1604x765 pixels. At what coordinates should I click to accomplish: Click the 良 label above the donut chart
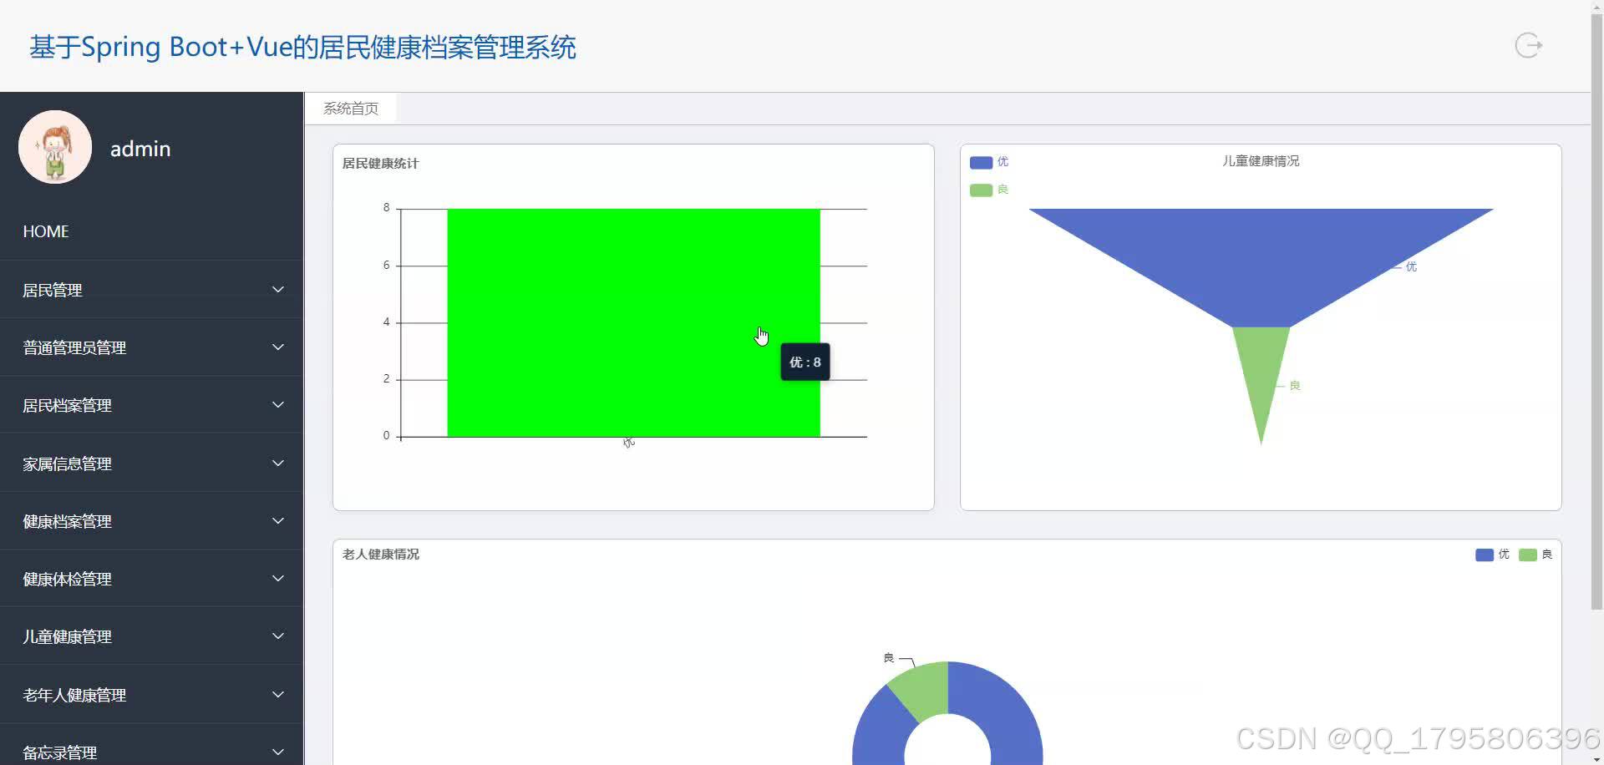click(x=889, y=658)
